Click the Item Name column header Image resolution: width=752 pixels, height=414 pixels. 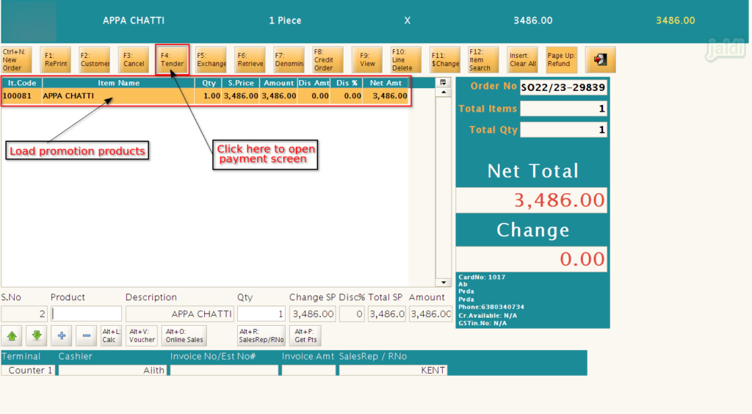pos(118,83)
